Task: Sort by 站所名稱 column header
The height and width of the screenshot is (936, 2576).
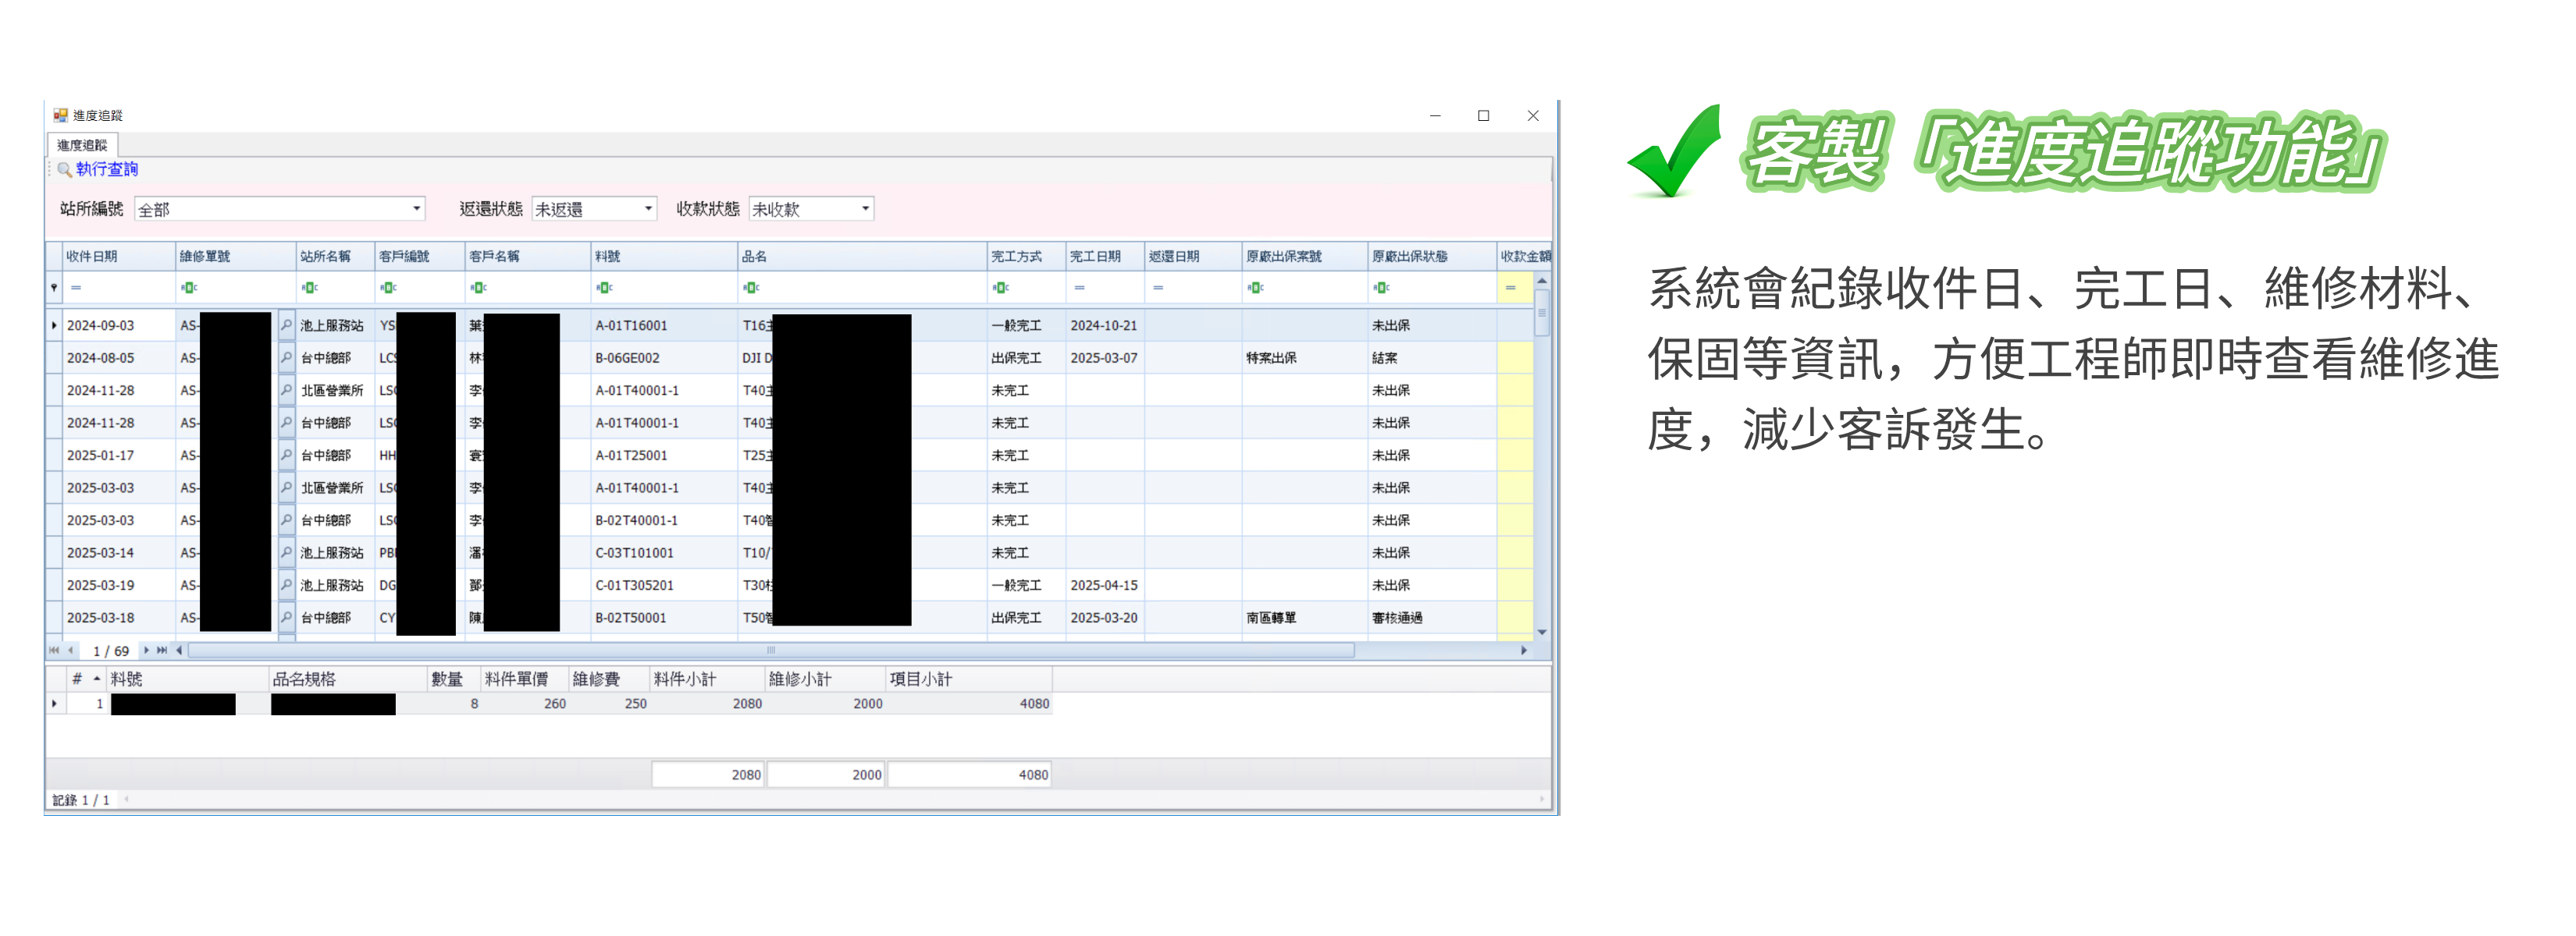Action: 335,257
